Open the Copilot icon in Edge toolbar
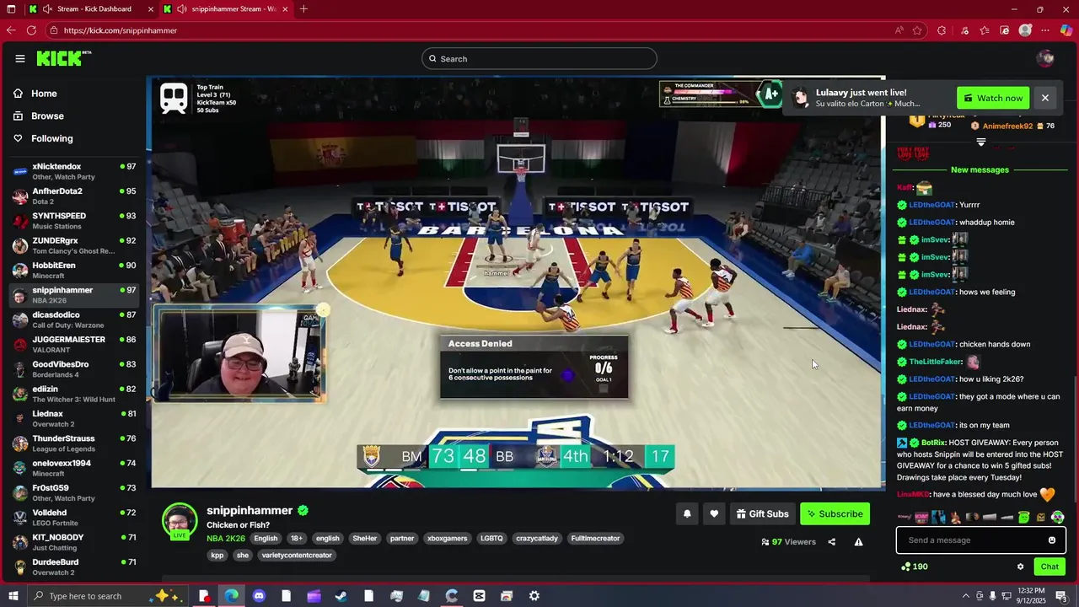 coord(1066,30)
